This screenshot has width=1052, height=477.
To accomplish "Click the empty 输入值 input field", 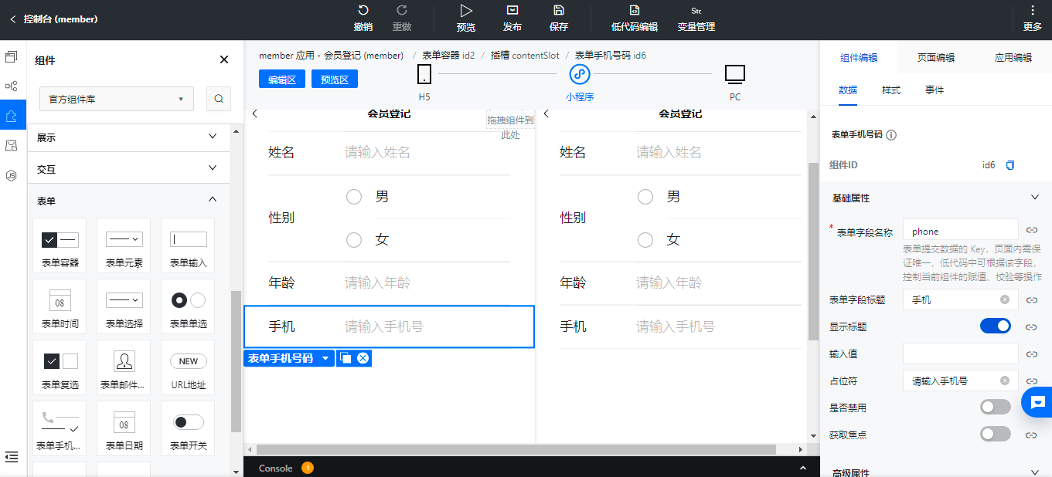I will pyautogui.click(x=961, y=354).
